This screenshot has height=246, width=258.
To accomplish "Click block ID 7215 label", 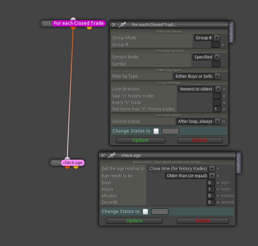I will coord(47,23).
